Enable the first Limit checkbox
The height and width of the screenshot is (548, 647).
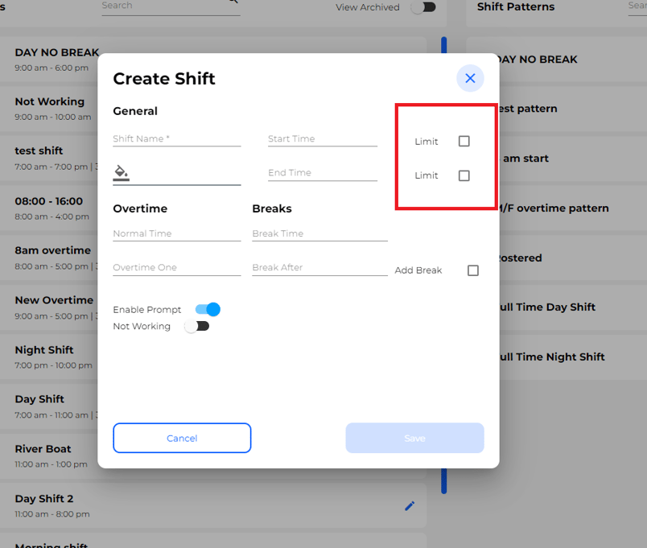pyautogui.click(x=464, y=141)
